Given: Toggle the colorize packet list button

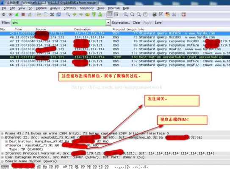Looking at the screenshot, I should [x=110, y=14].
